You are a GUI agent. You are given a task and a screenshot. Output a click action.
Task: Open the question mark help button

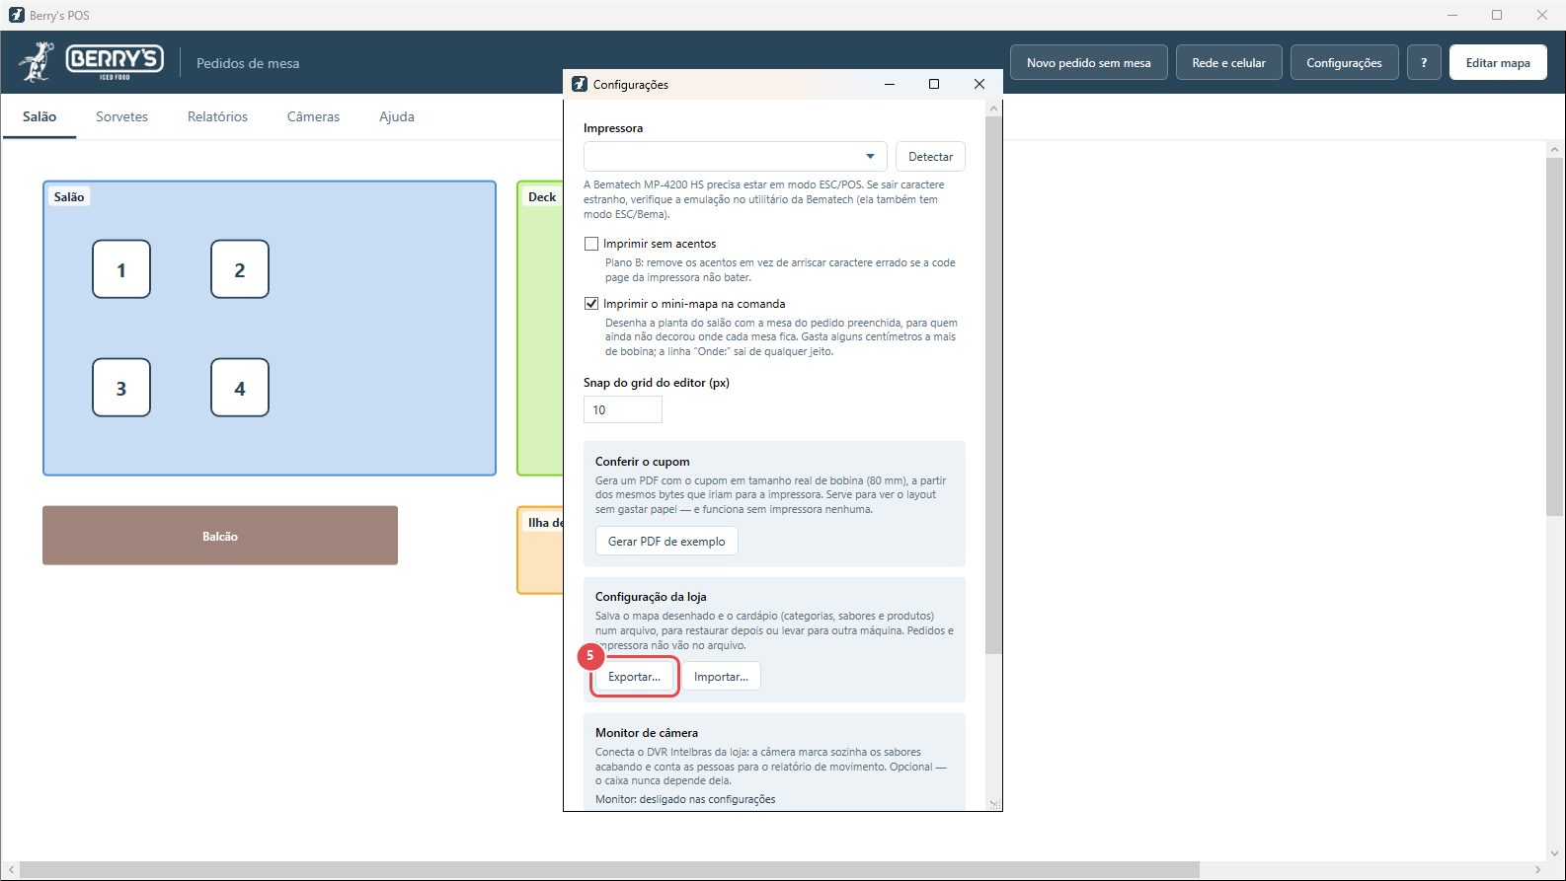point(1424,62)
